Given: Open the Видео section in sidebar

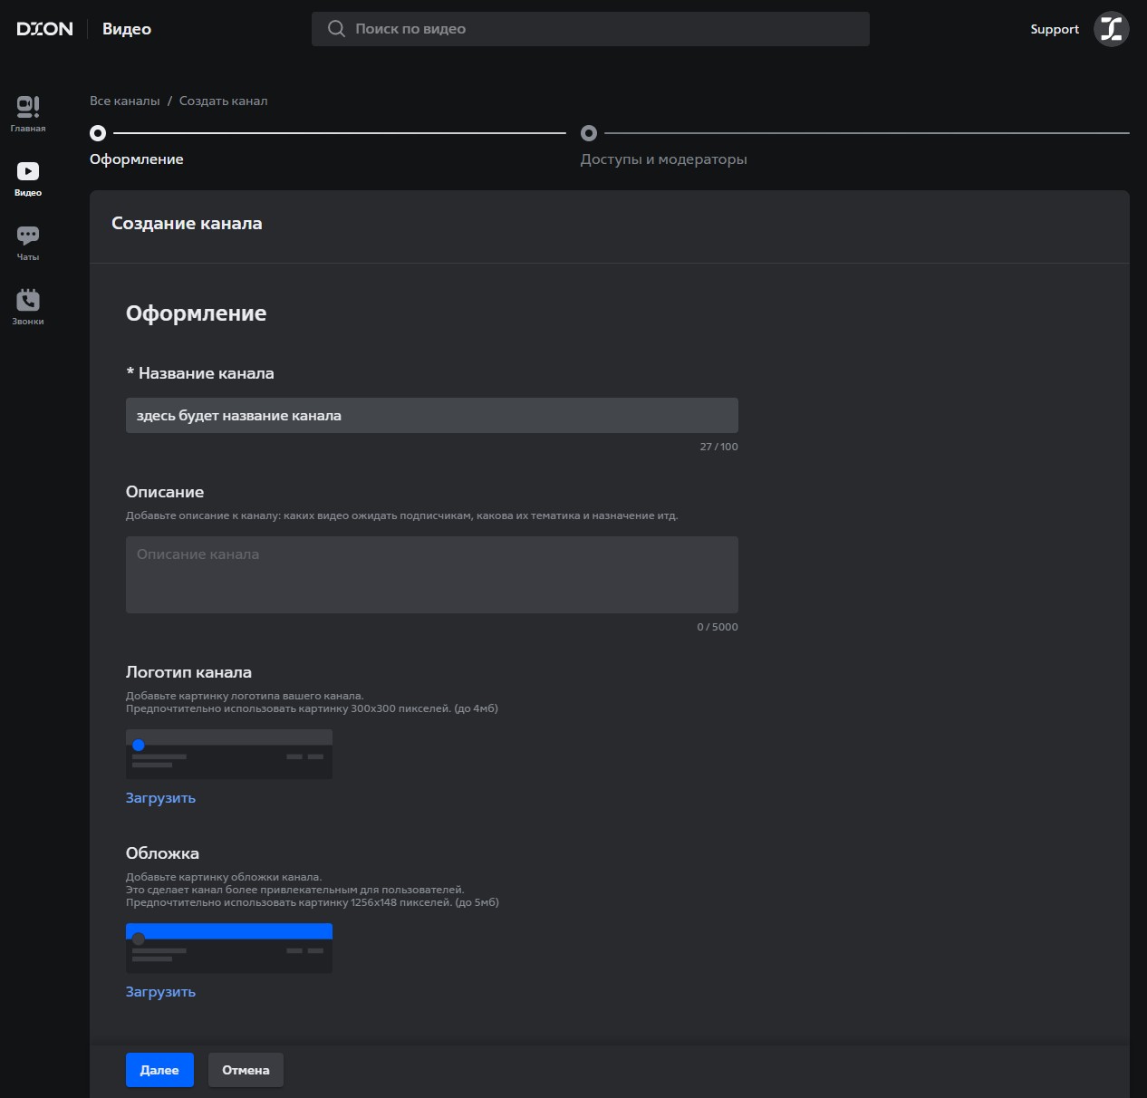Looking at the screenshot, I should (28, 178).
